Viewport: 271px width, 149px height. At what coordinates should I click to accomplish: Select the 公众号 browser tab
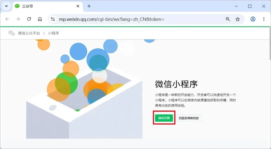pyautogui.click(x=47, y=6)
